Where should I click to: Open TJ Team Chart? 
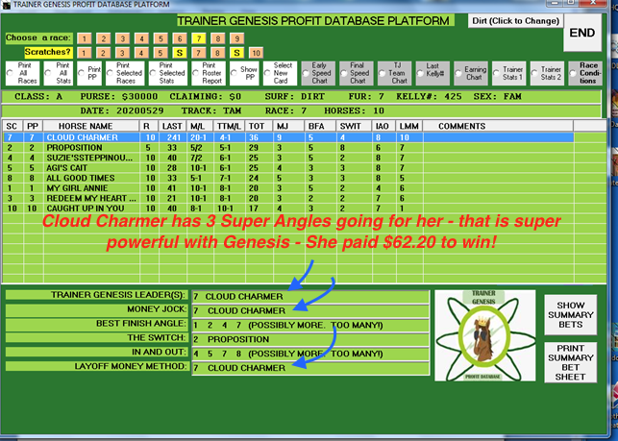394,73
